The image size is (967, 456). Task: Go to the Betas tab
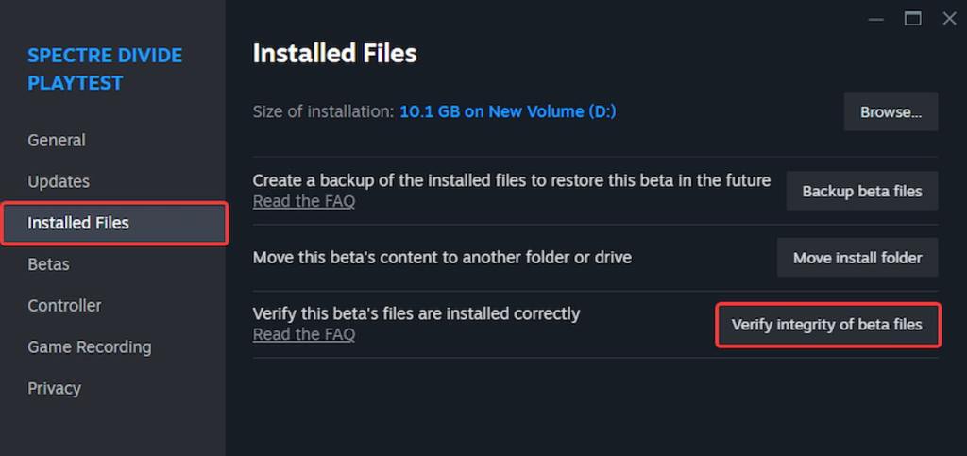tap(48, 264)
